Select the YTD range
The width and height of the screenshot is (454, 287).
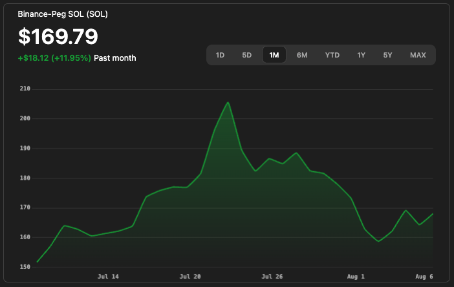(x=332, y=55)
